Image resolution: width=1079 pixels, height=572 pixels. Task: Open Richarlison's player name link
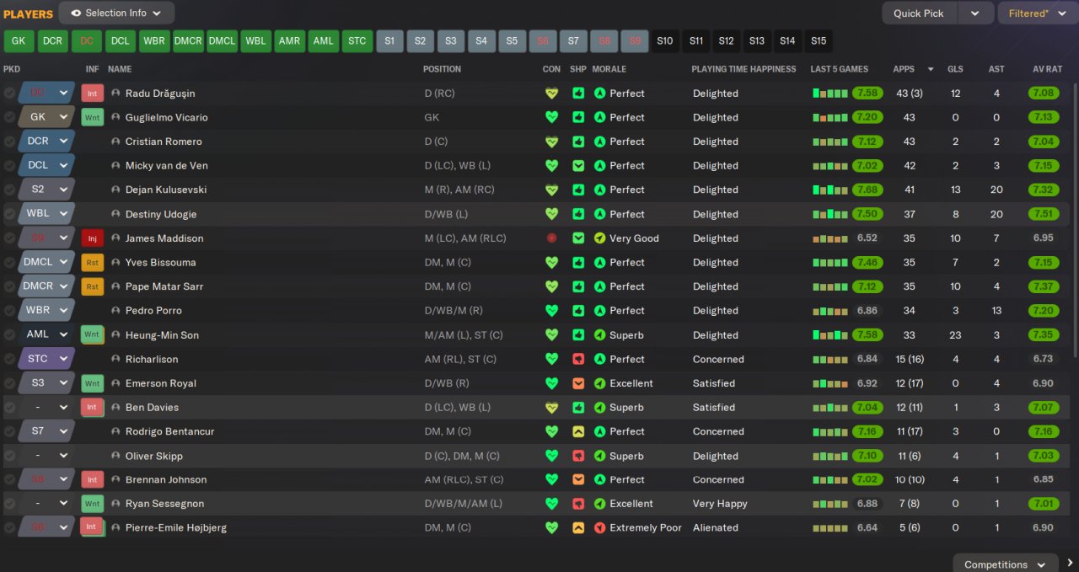pos(152,359)
